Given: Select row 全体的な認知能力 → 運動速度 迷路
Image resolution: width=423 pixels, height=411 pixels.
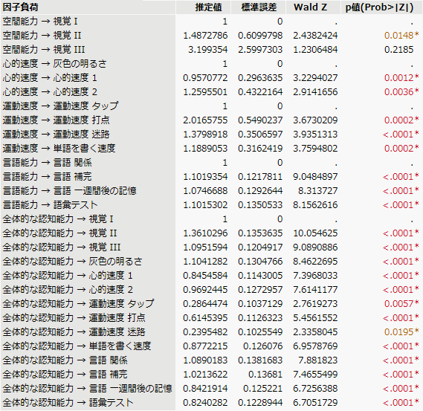Looking at the screenshot, I should coord(211,331).
